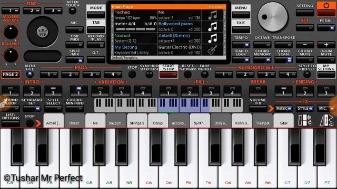337x189 pixels.
Task: Adjust the MASTER VOLUME knob
Action: 11,32
